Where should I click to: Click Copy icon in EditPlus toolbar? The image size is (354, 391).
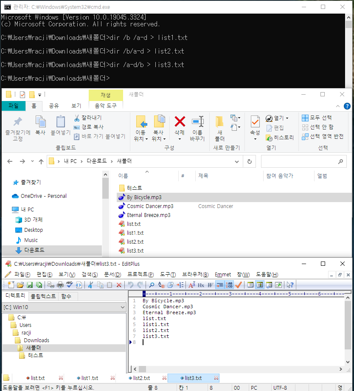point(100,285)
